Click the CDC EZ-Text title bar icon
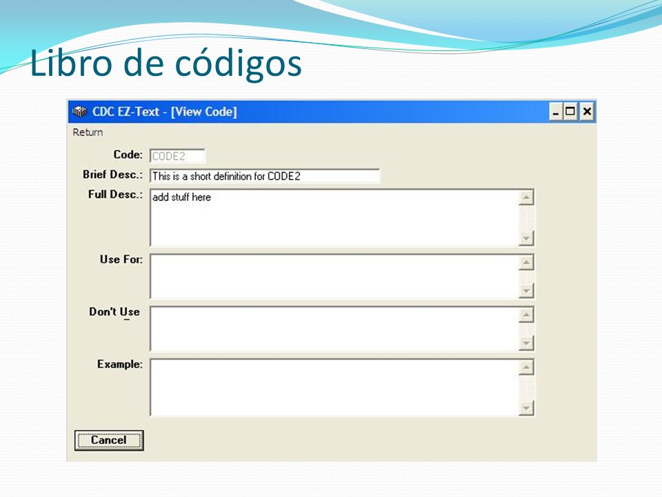The image size is (662, 497). click(x=79, y=112)
